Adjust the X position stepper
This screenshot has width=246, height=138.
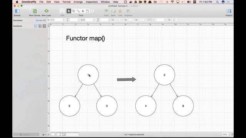coord(63,20)
